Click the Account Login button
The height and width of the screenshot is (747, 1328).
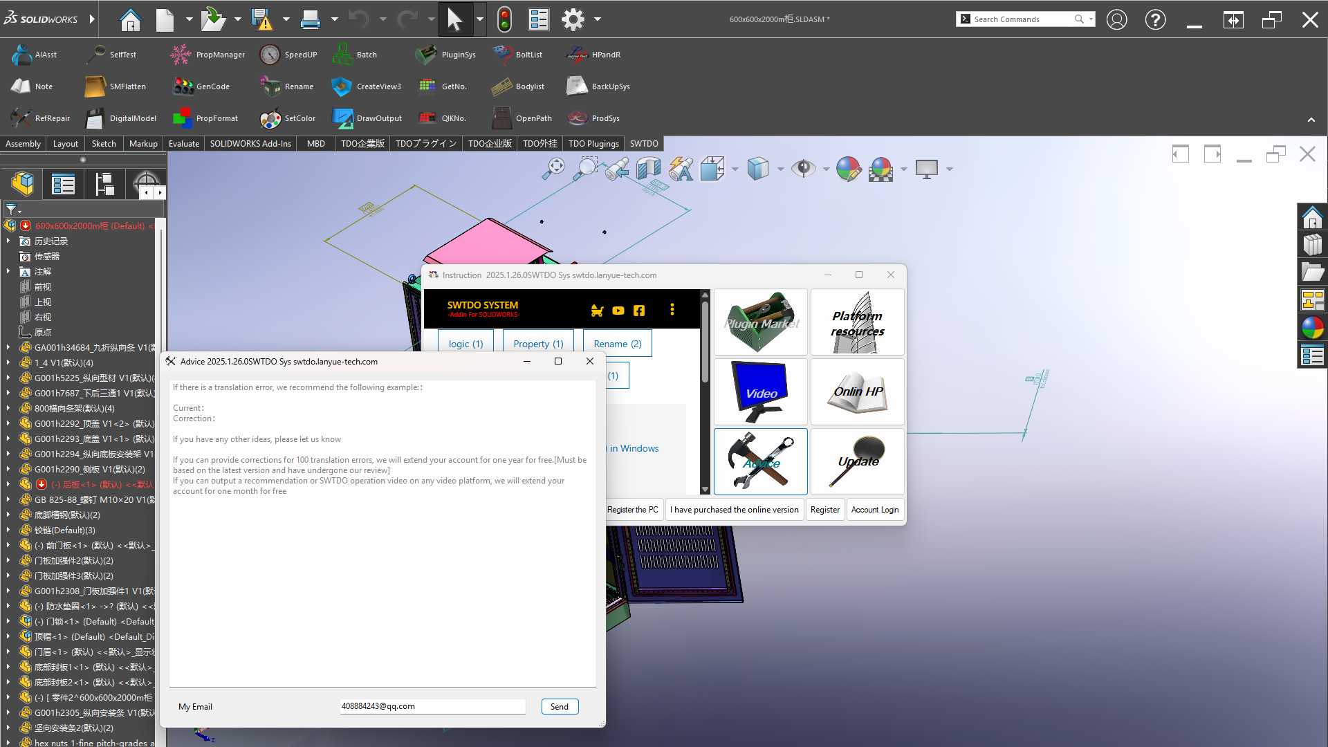(874, 510)
